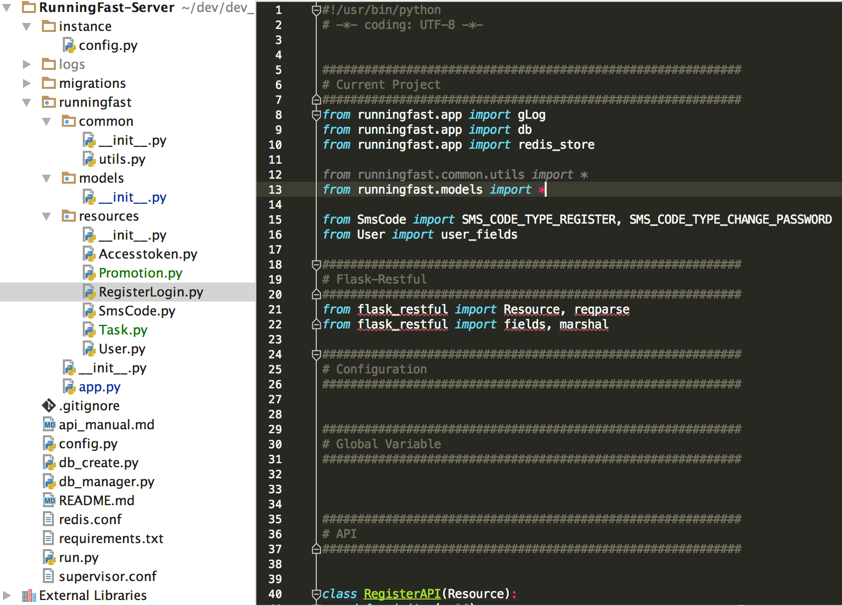This screenshot has width=842, height=606.
Task: Open __init__.py under the resources folder
Action: (x=132, y=235)
